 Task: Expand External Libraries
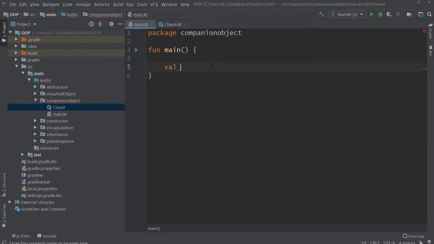coord(10,202)
